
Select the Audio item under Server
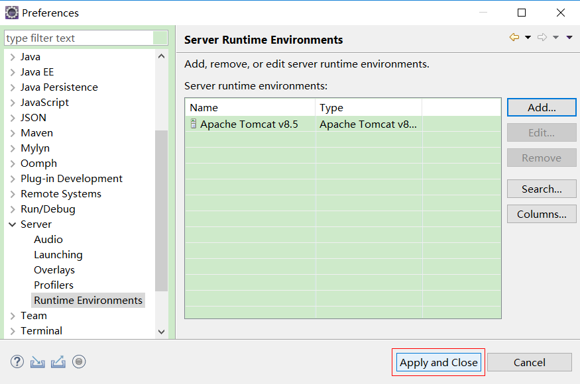[x=48, y=239]
